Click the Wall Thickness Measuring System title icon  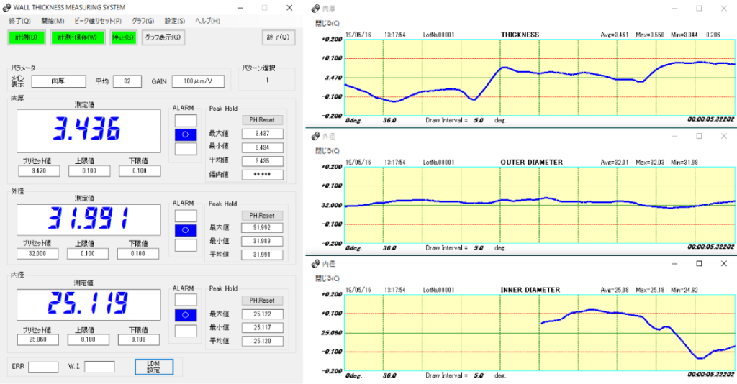[x=6, y=7]
